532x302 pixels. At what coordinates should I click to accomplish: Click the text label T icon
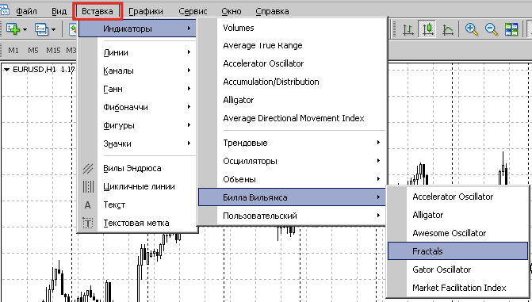click(88, 223)
